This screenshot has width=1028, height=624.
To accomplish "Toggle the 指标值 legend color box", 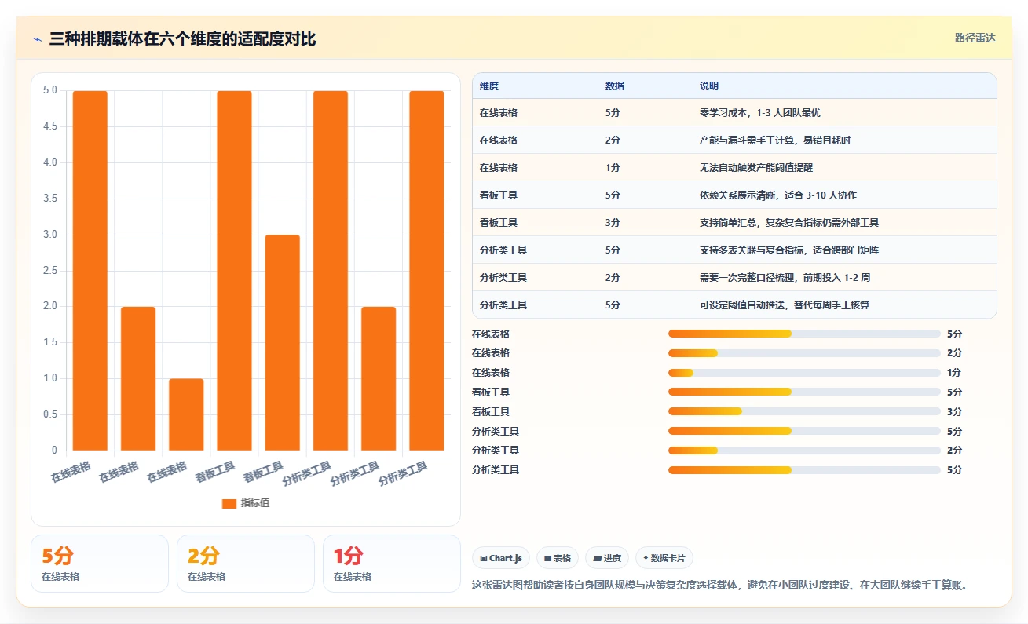I will (x=229, y=503).
